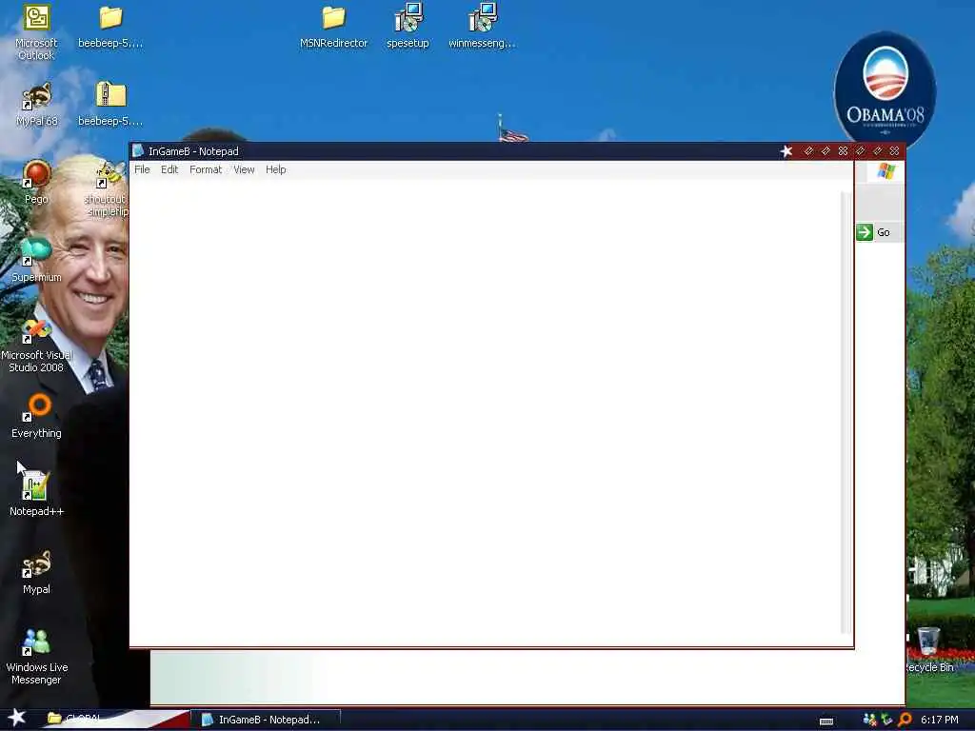Open the File menu in Notepad
975x731 pixels.
[142, 169]
